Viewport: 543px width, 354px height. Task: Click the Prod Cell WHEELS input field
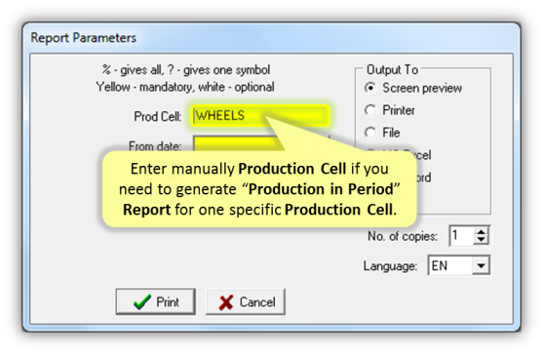click(x=260, y=116)
